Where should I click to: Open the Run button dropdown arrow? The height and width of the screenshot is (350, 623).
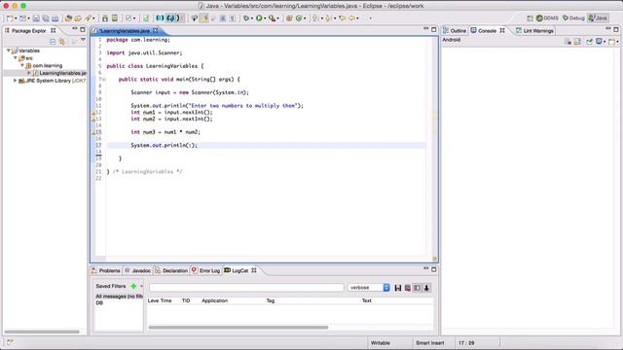(265, 18)
